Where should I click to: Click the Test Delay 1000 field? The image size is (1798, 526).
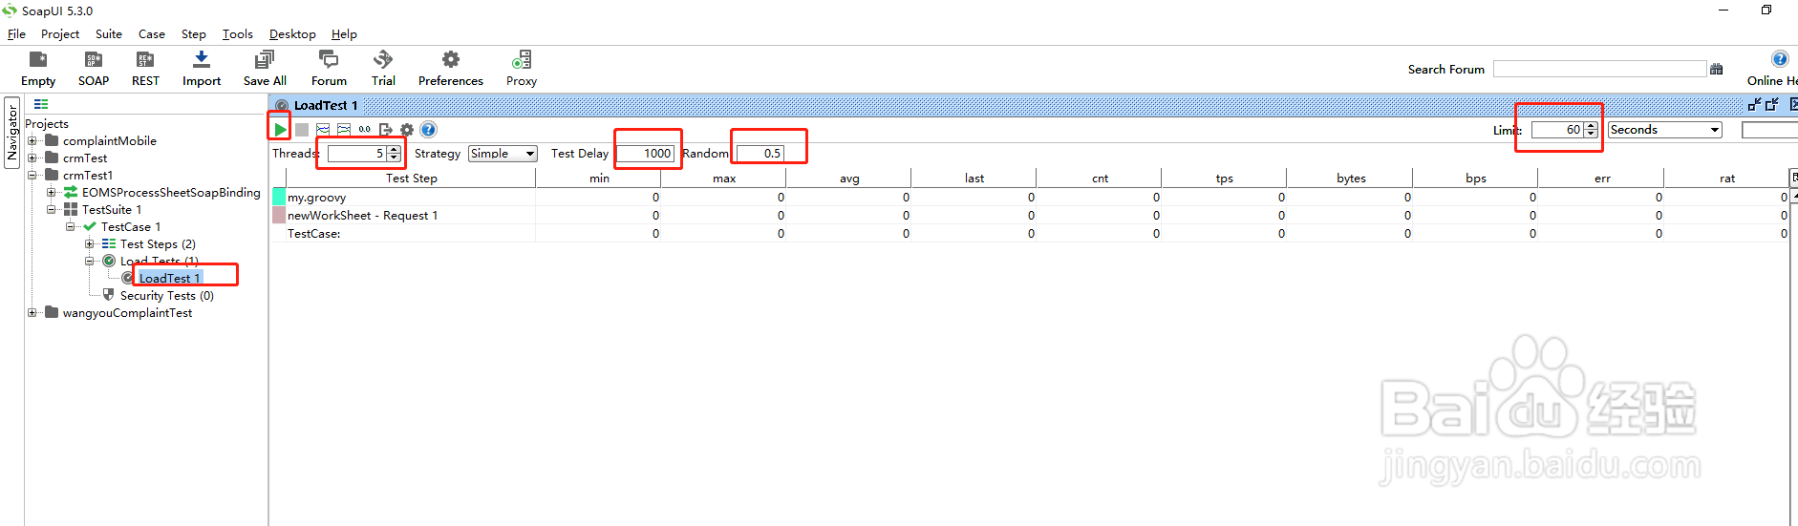coord(646,154)
